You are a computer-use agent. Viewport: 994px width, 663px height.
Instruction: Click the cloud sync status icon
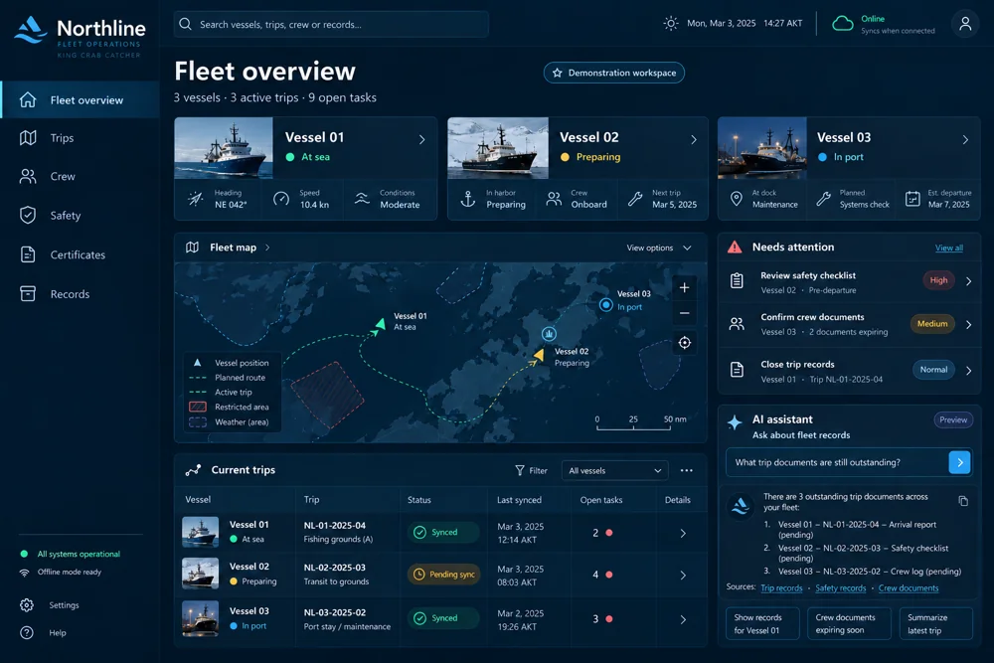coord(843,24)
